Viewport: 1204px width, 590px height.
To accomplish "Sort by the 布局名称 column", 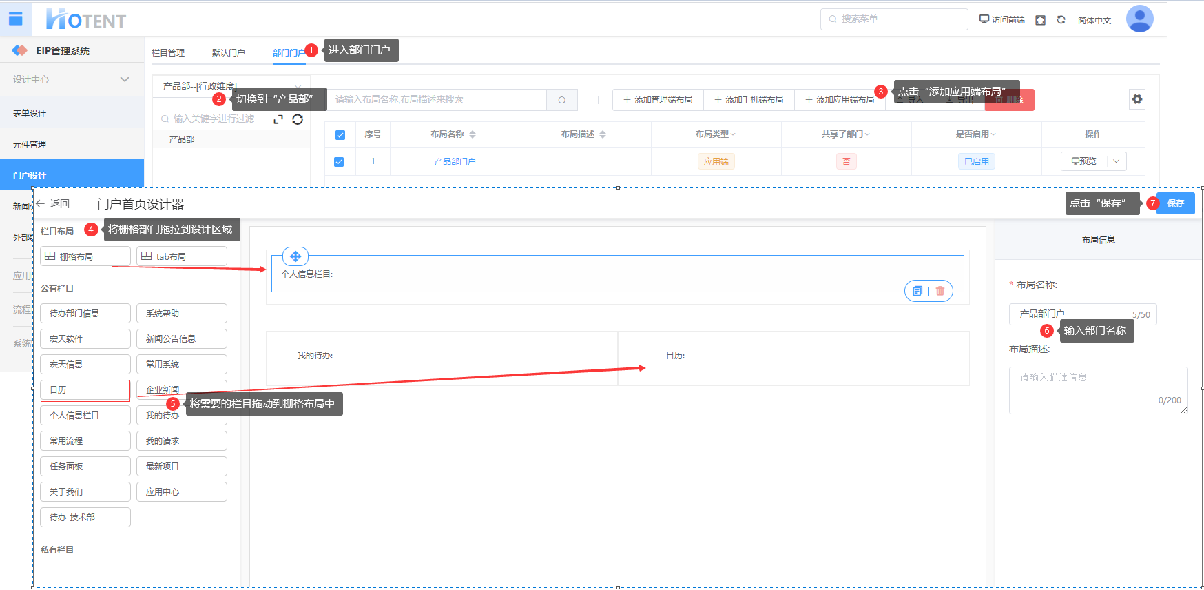I will 473,134.
